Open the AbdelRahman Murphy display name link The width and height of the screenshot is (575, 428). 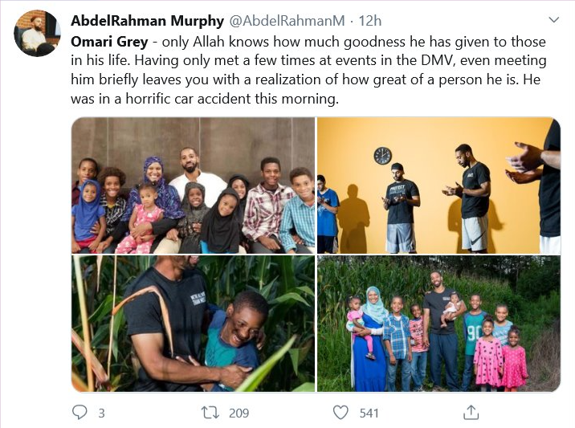pos(147,21)
